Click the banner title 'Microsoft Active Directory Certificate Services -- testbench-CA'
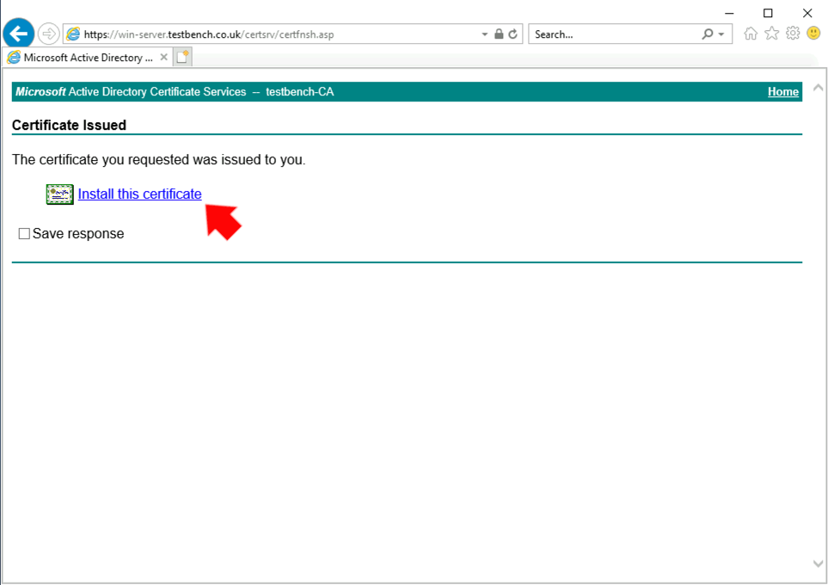This screenshot has height=585, width=828. [x=175, y=92]
